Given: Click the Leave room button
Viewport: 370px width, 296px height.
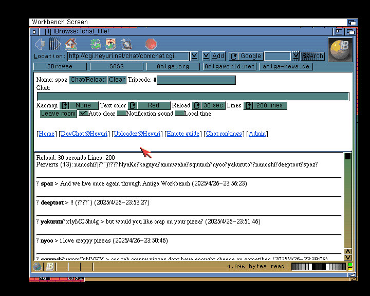Looking at the screenshot, I should [x=58, y=114].
